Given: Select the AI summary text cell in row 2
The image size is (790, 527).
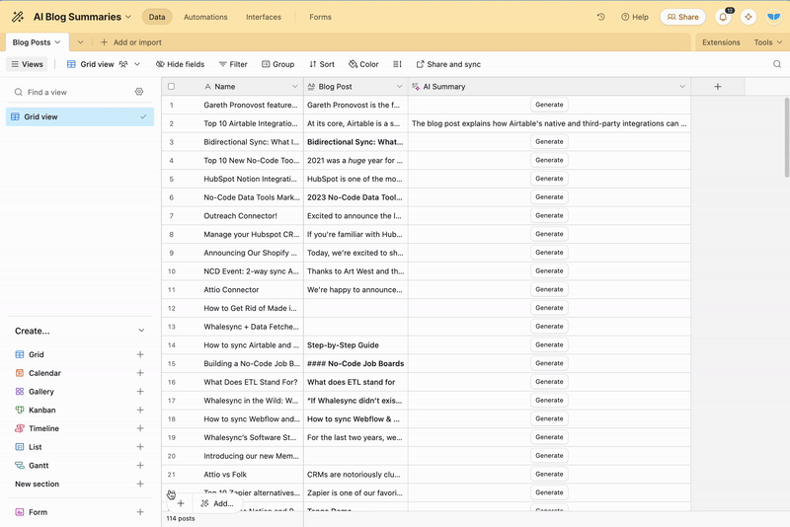Looking at the screenshot, I should pos(549,123).
